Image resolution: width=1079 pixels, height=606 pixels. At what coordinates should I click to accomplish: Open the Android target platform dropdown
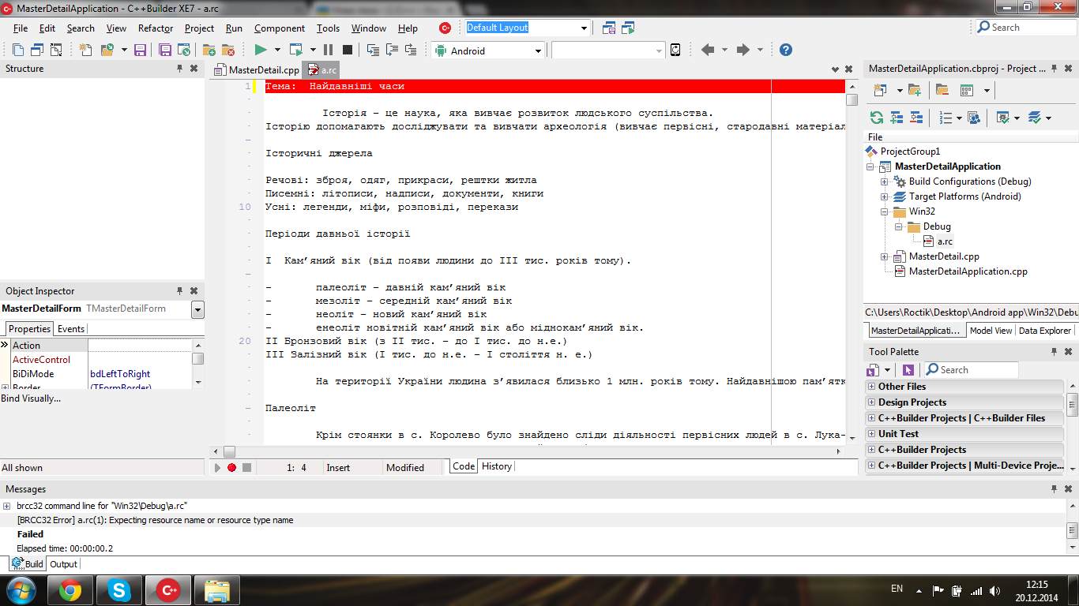click(x=538, y=50)
